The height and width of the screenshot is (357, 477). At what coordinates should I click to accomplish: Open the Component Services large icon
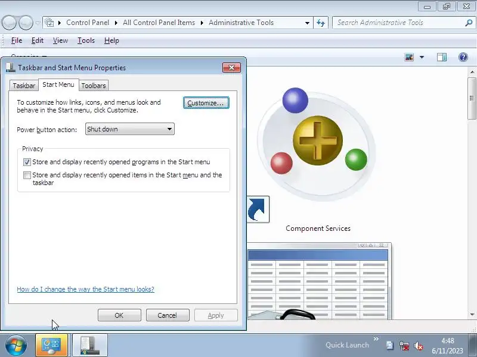pyautogui.click(x=318, y=144)
